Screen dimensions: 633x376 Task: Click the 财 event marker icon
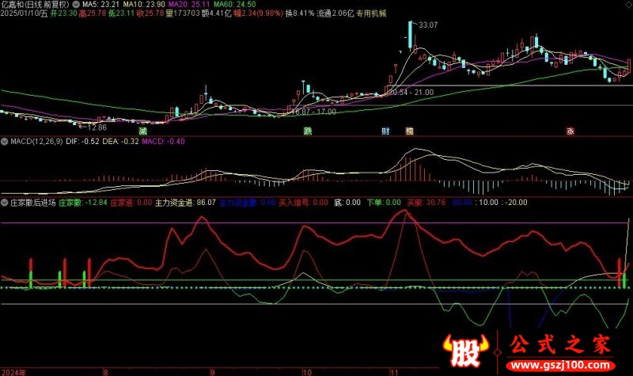point(385,131)
